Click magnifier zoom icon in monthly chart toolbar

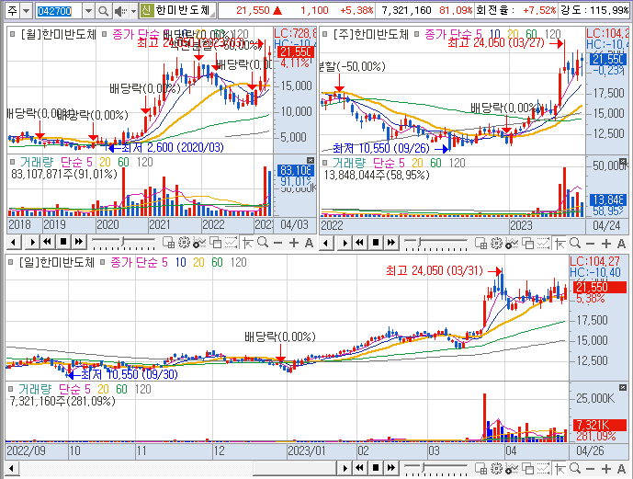point(263,243)
